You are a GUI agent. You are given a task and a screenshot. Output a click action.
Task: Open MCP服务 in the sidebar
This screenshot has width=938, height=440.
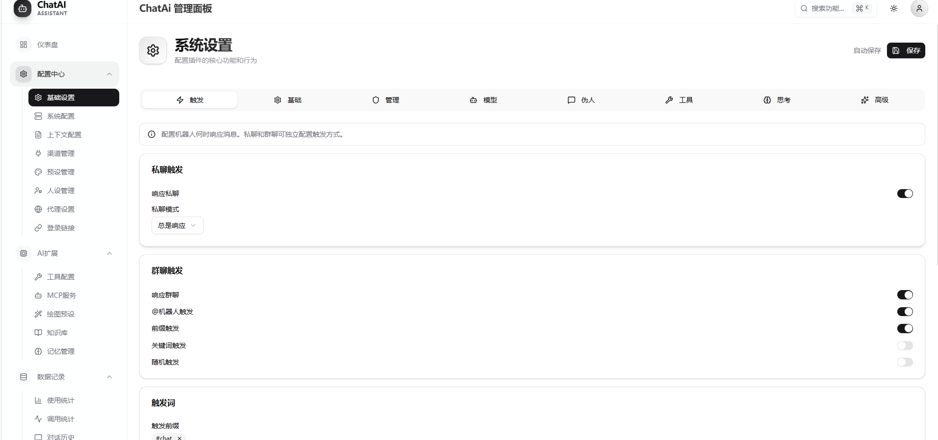click(x=61, y=295)
